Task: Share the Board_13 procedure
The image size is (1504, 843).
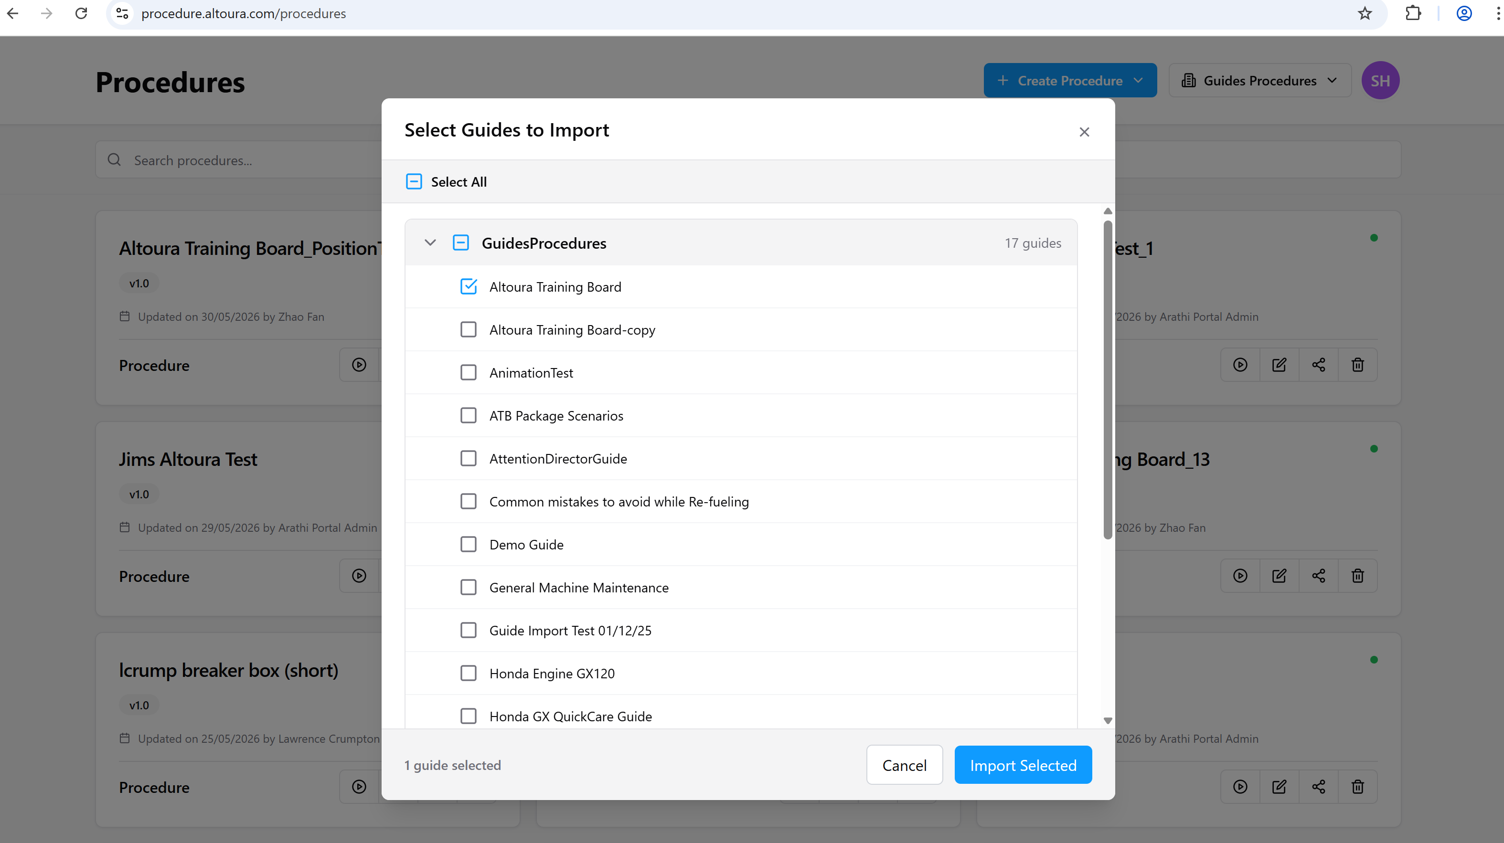Action: (x=1318, y=576)
